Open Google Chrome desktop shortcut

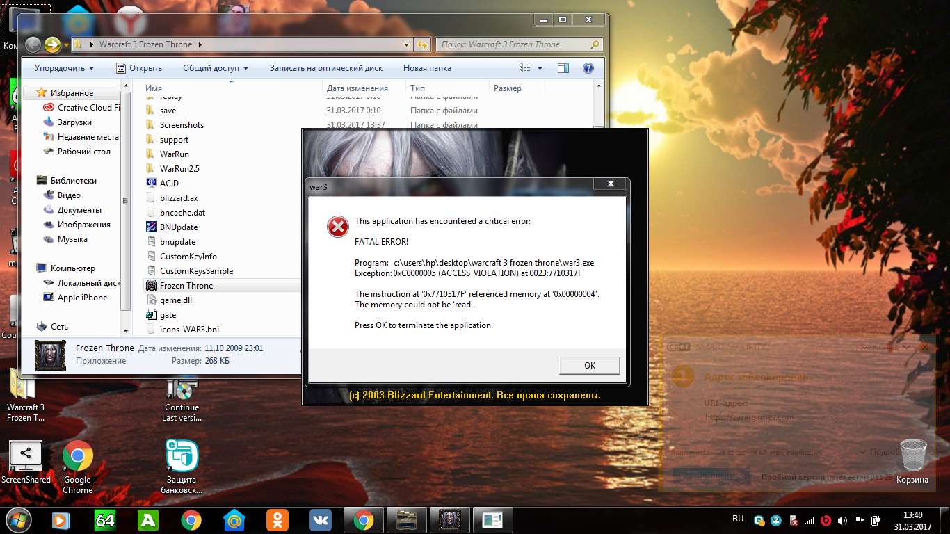77,467
